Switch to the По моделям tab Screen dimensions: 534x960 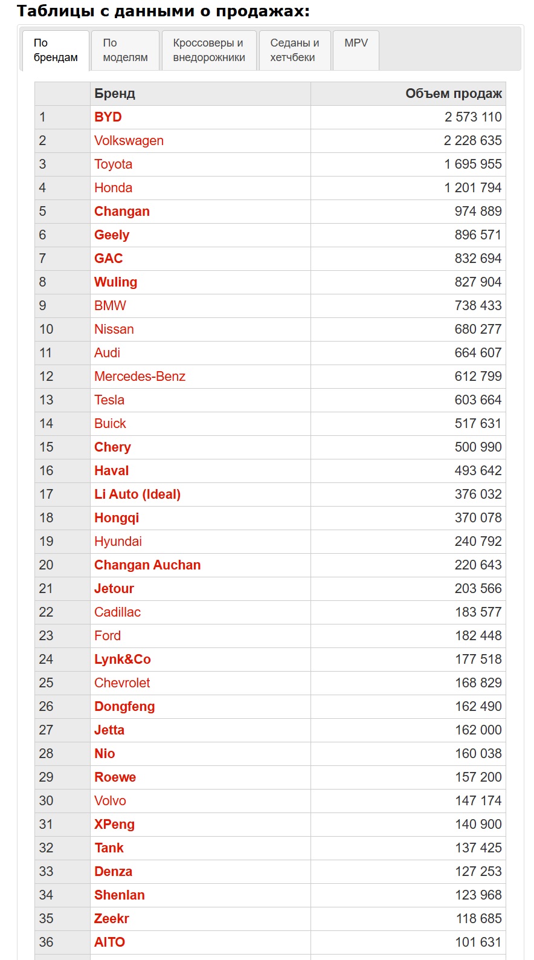(x=126, y=50)
